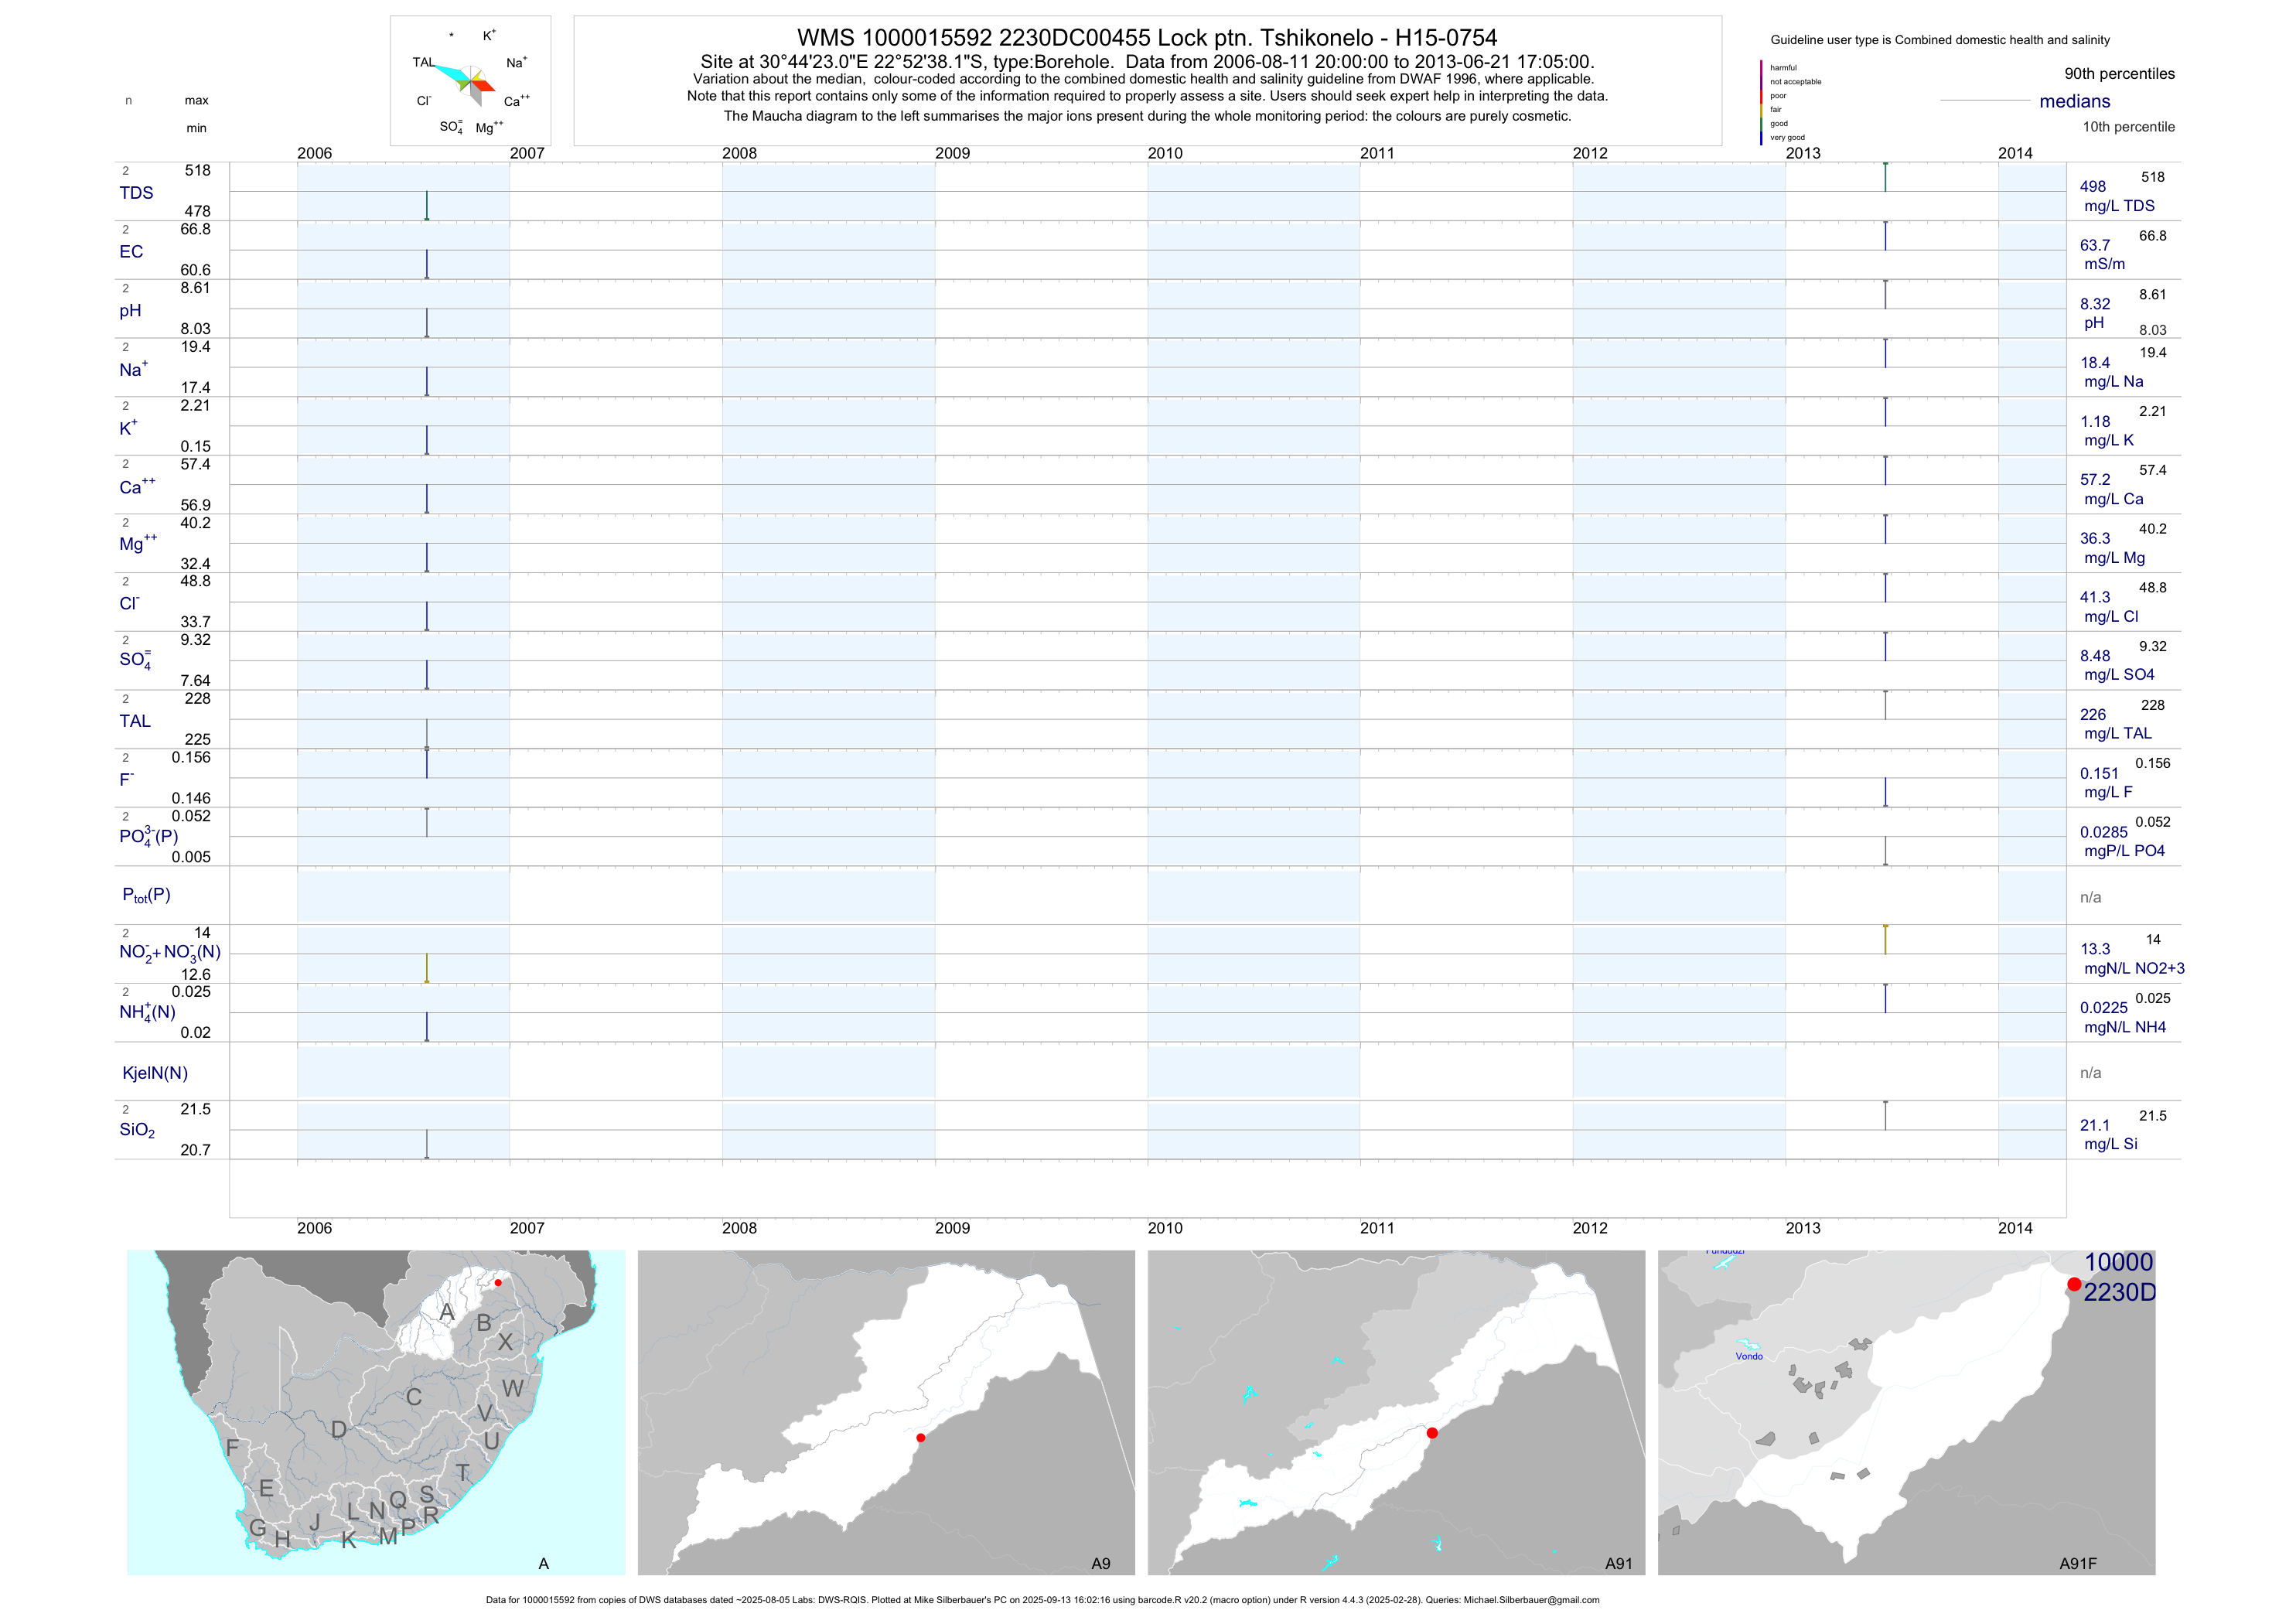Image resolution: width=2296 pixels, height=1624 pixels.
Task: Click the NO2+NO3(N) row label
Action: 169,953
